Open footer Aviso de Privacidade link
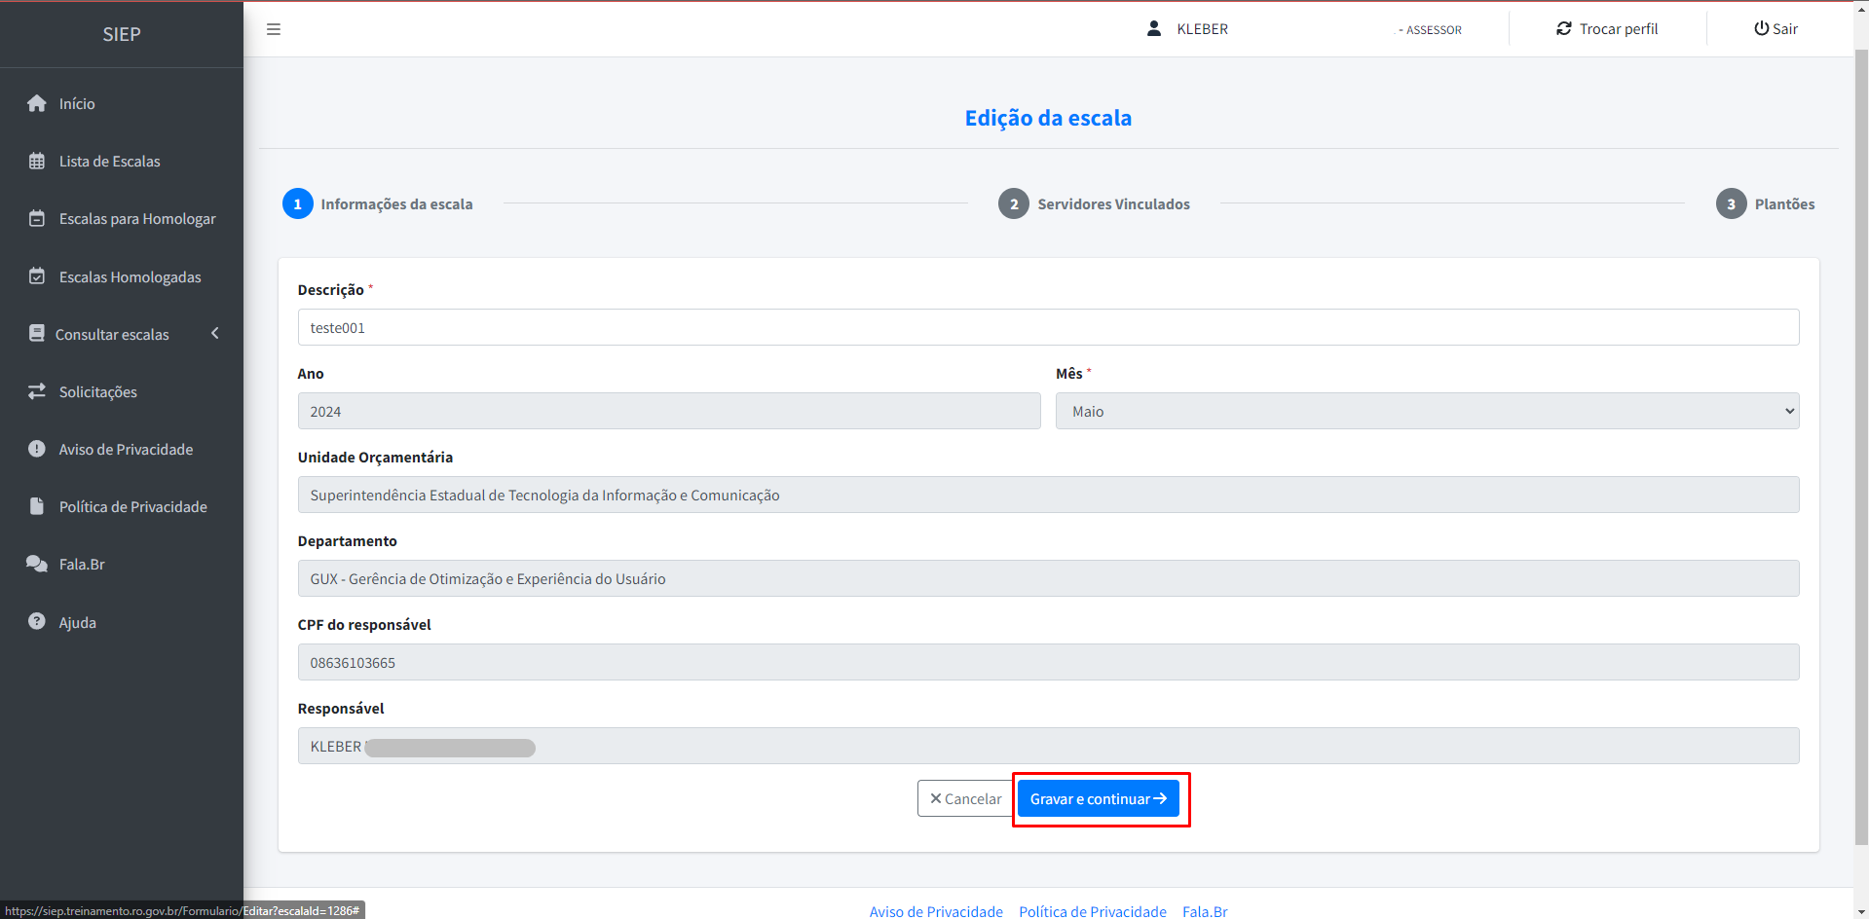 coord(936,911)
